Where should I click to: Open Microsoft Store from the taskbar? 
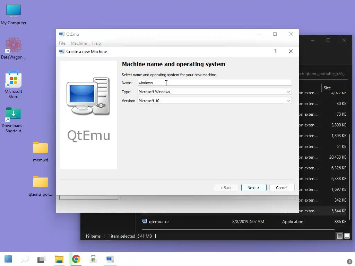pos(93,259)
